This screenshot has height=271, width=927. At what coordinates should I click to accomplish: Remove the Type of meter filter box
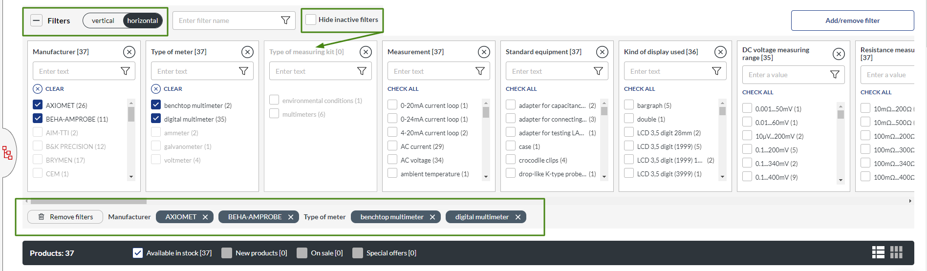247,52
